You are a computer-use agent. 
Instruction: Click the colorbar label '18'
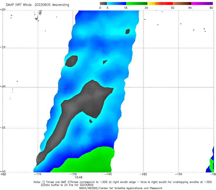point(126,8)
